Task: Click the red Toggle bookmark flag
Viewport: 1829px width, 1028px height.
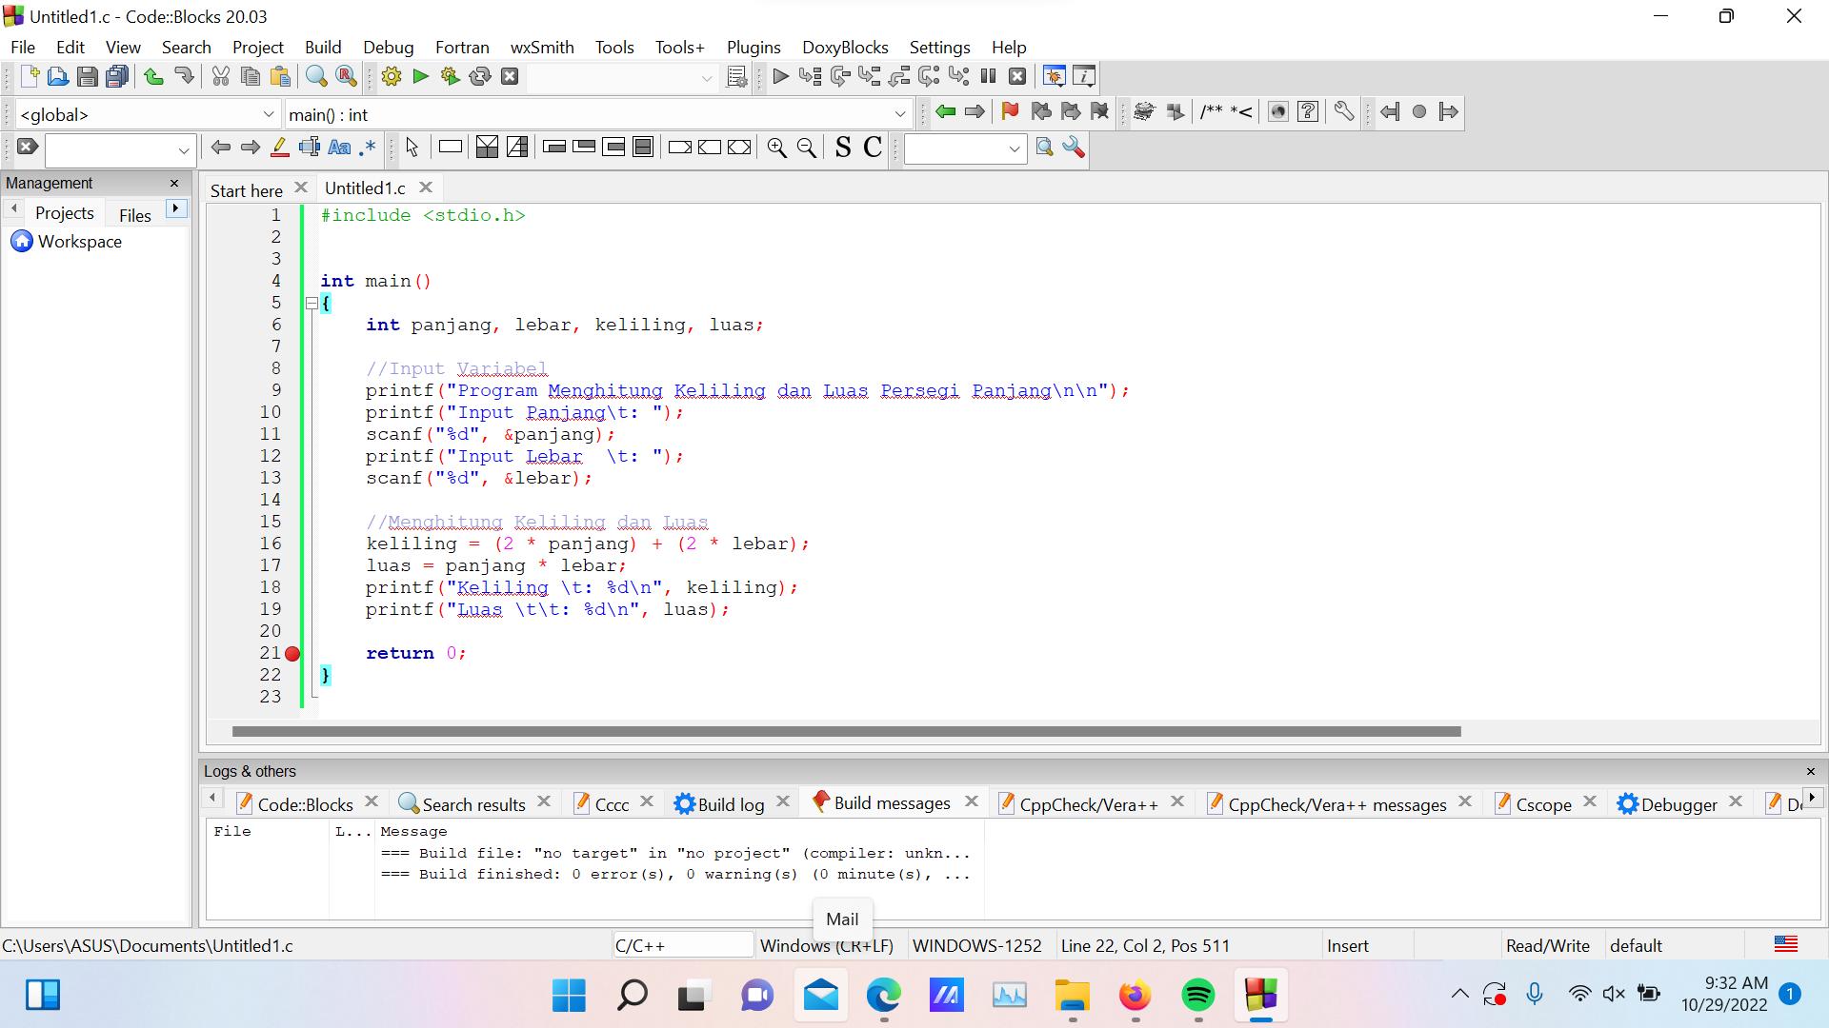Action: coord(1010,112)
